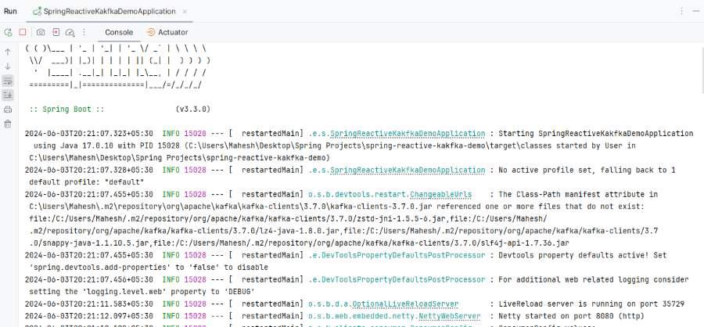Viewport: 704px width, 327px height.
Task: Click the Run tool window label
Action: 10,11
